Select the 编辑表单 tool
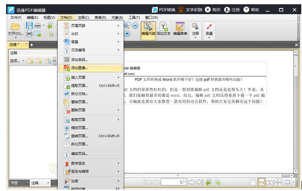The width and height of the screenshot is (302, 191). [180, 29]
